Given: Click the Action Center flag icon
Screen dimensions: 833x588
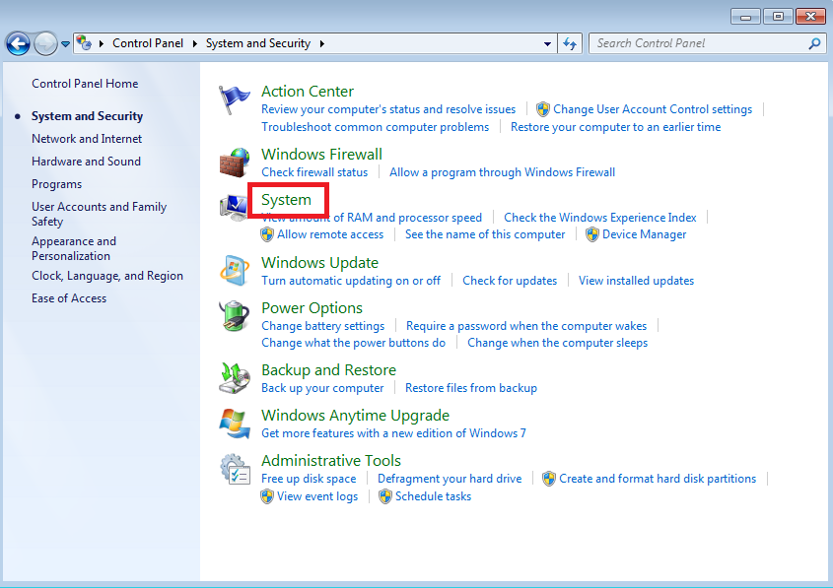Looking at the screenshot, I should (234, 99).
